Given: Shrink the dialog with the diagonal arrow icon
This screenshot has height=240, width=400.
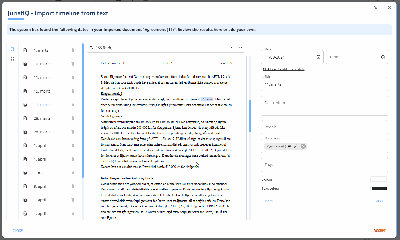Looking at the screenshot, I should click(x=376, y=8).
